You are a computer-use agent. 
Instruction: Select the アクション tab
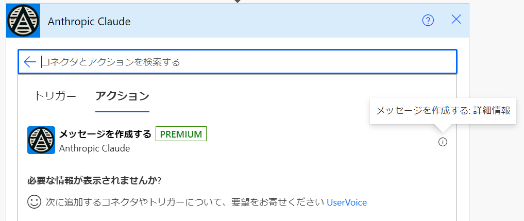(122, 96)
